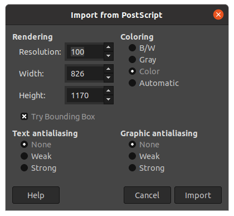The width and height of the screenshot is (234, 216).
Task: Increase the Height value with up arrow
Action: [109, 91]
